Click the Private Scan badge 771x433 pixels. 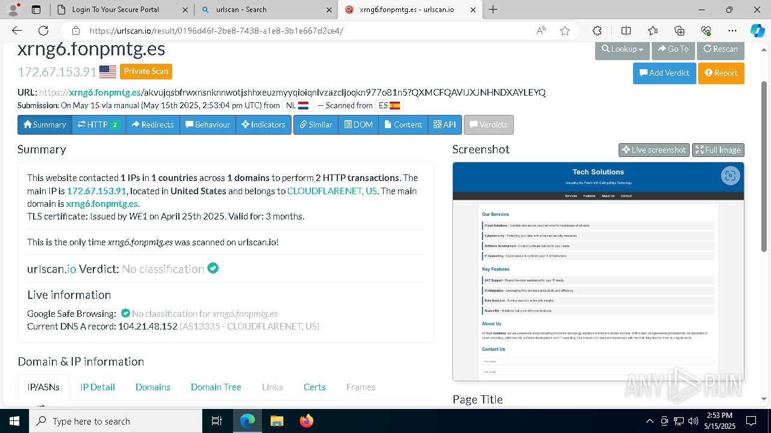pos(146,72)
